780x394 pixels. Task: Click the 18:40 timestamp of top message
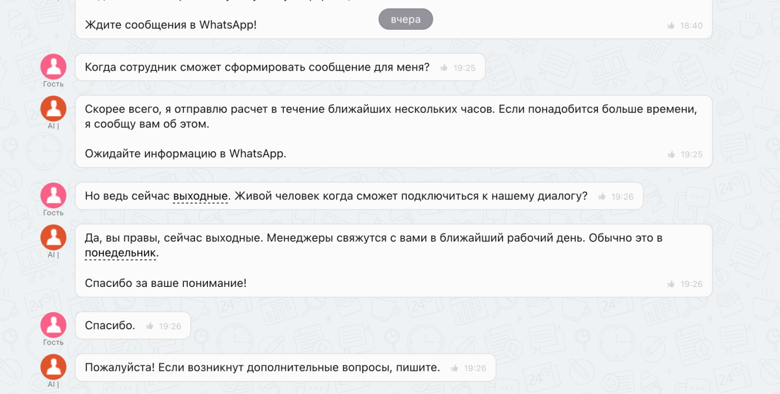coord(692,26)
